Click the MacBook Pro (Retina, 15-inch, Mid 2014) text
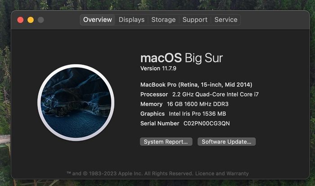This screenshot has height=186, width=315. click(x=196, y=84)
